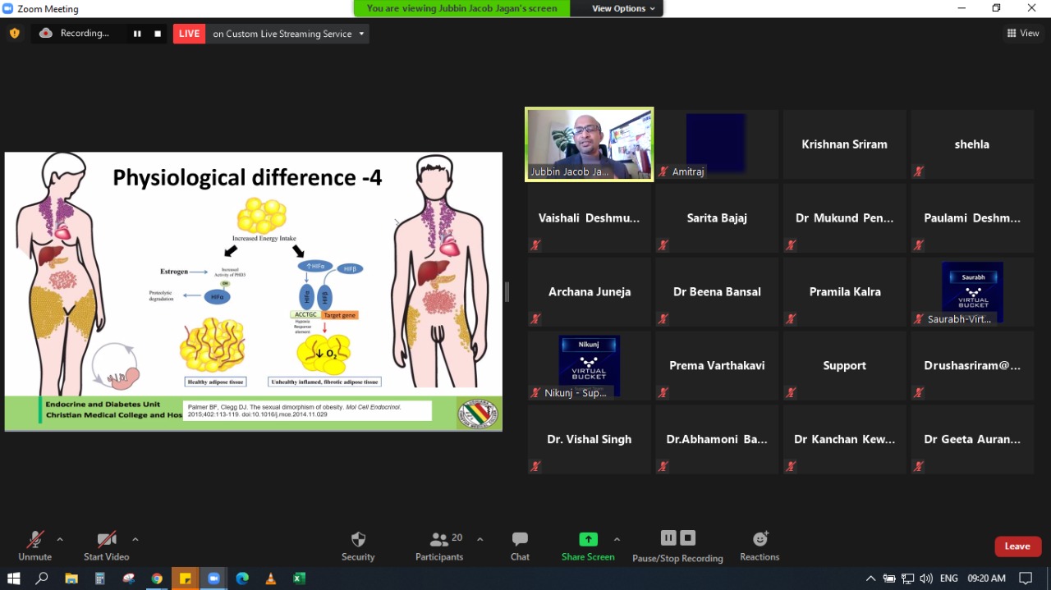The image size is (1051, 590).
Task: Open the Reactions menu
Action: pyautogui.click(x=760, y=545)
